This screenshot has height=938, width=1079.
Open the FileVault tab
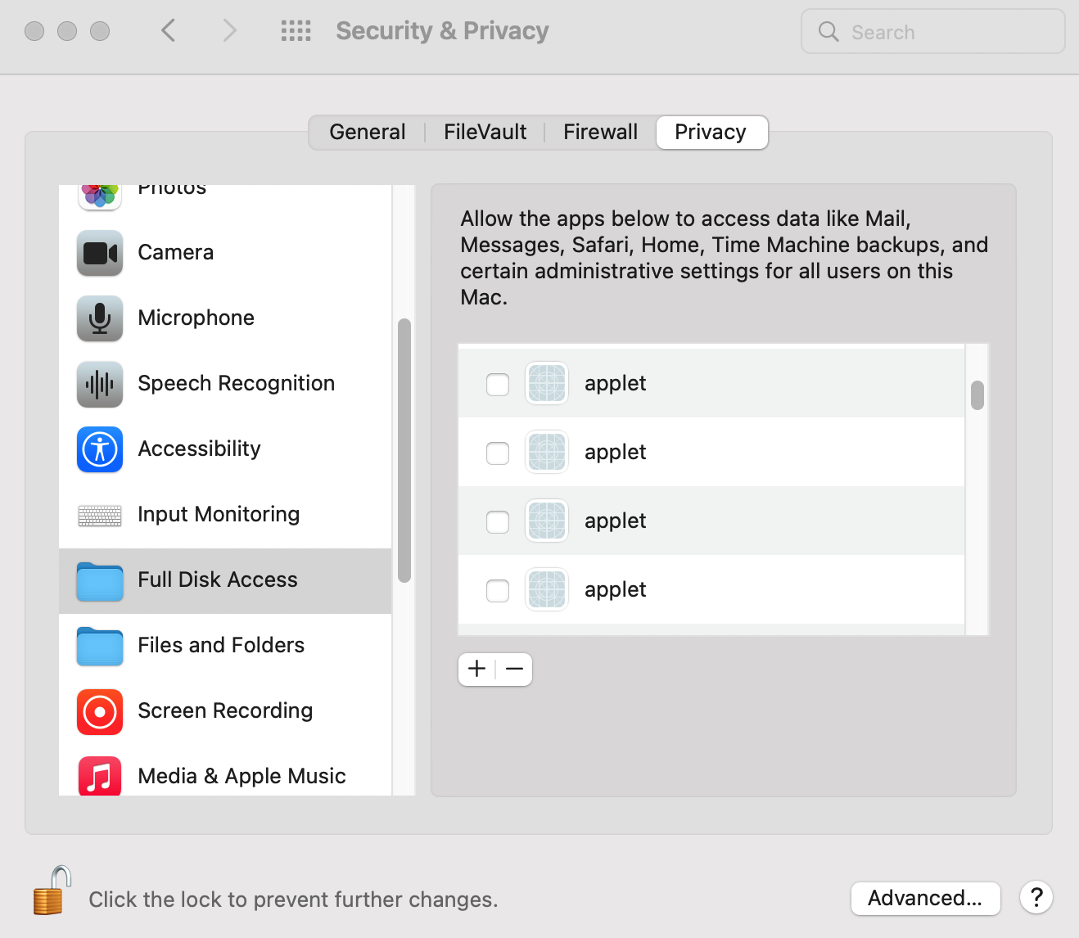(484, 131)
